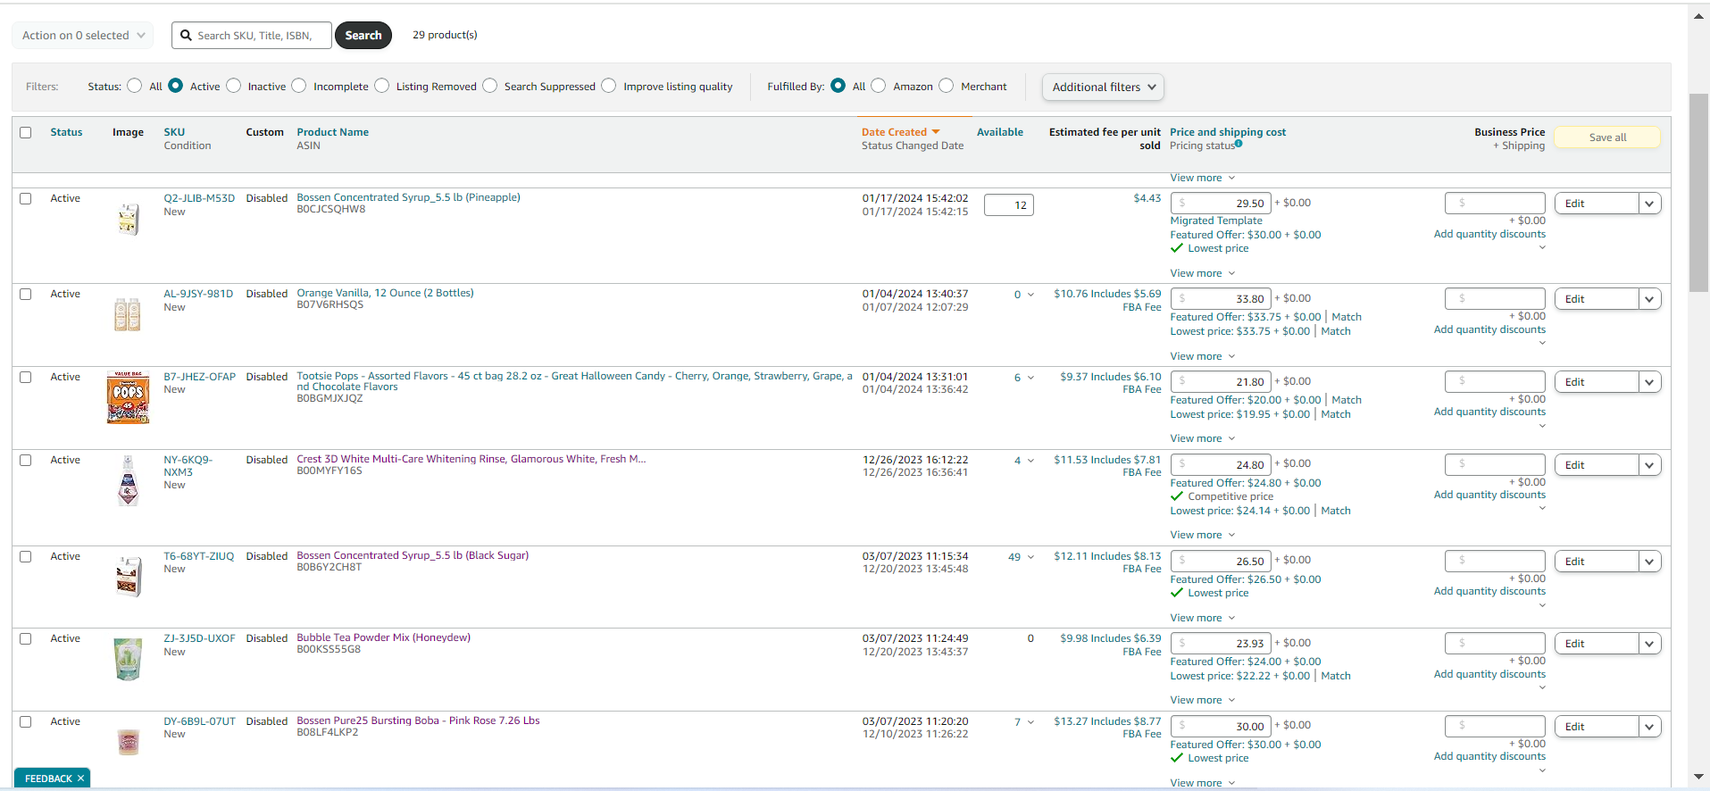Check the Crest 3D White row checkbox

26,460
